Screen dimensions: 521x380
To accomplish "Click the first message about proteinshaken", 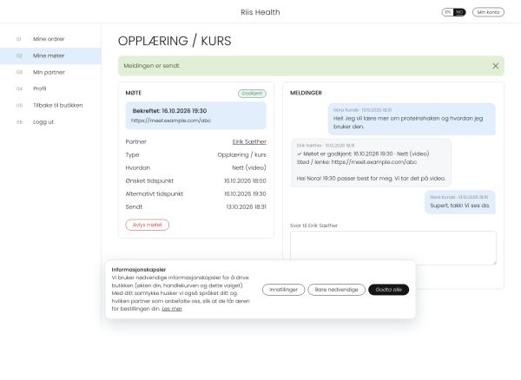I will pyautogui.click(x=412, y=119).
